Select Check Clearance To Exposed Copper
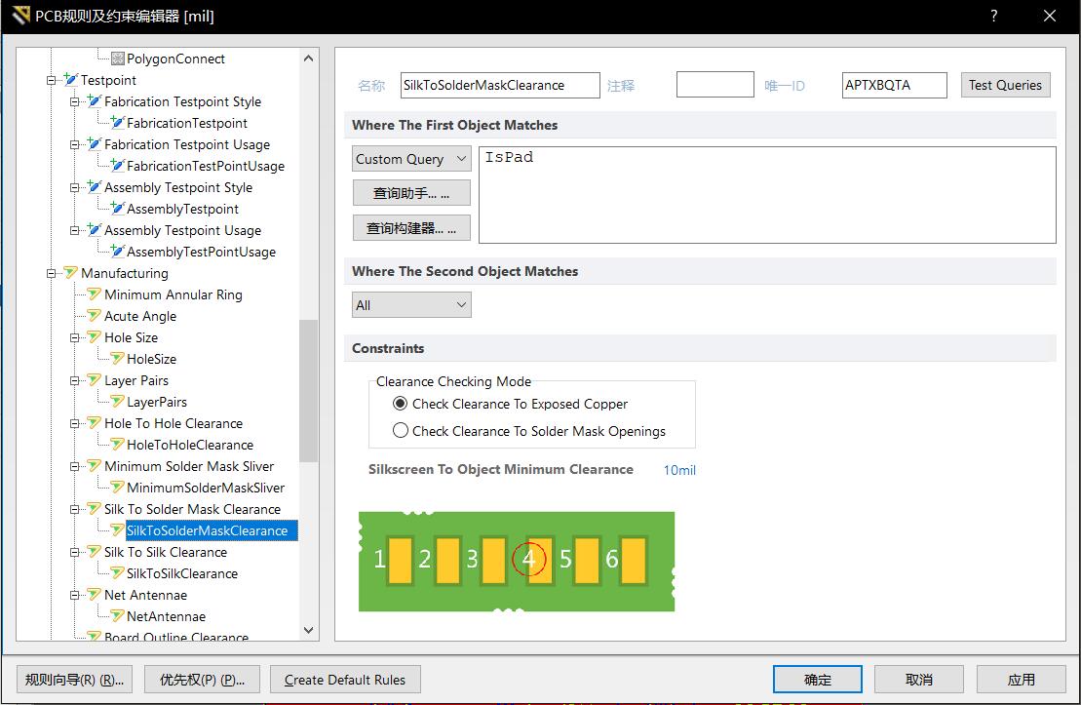 pos(400,404)
